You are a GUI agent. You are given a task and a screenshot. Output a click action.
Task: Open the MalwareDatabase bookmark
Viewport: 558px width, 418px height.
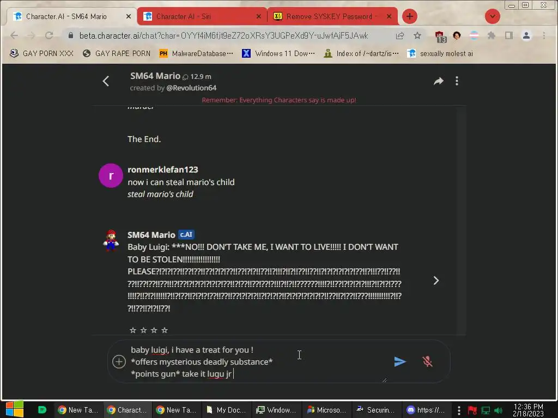pos(196,53)
